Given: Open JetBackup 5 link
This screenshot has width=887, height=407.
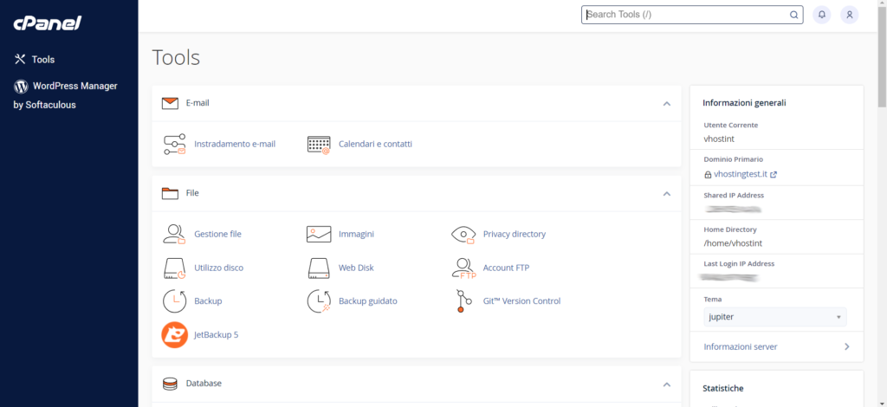Looking at the screenshot, I should click(x=216, y=334).
